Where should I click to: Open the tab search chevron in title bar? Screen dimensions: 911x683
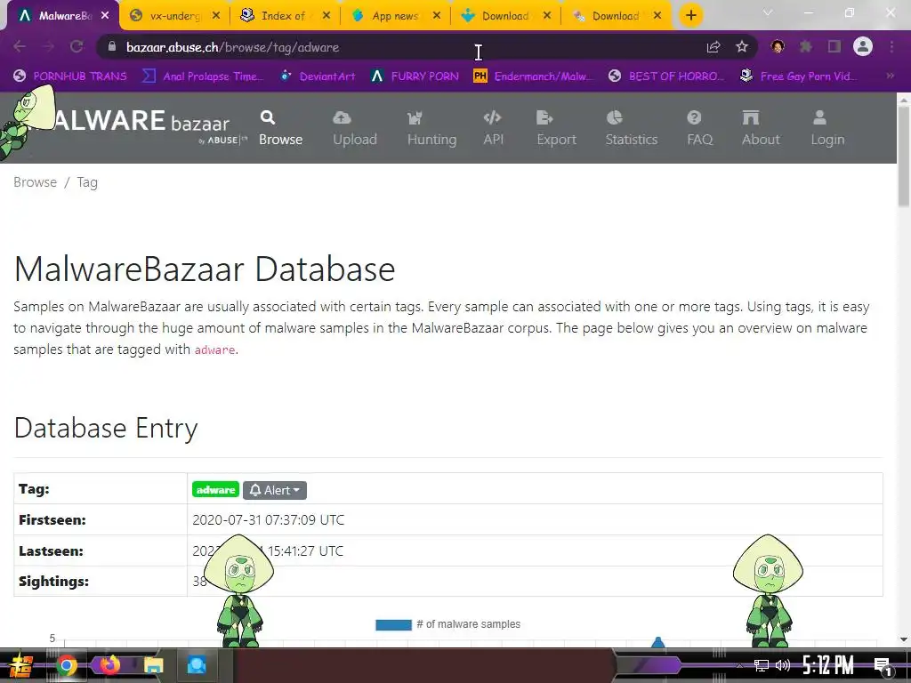pyautogui.click(x=768, y=12)
